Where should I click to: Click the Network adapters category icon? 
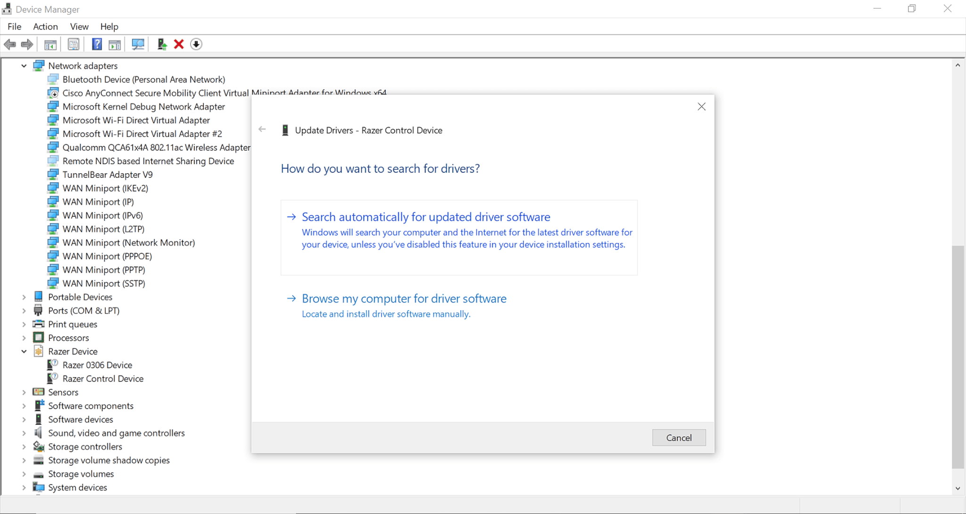point(39,66)
